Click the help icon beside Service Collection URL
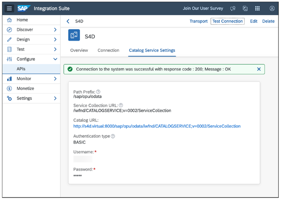 click(x=121, y=105)
